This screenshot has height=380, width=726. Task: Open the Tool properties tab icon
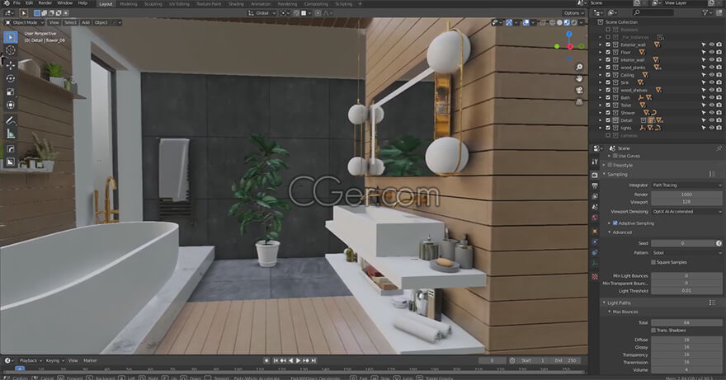(x=595, y=162)
